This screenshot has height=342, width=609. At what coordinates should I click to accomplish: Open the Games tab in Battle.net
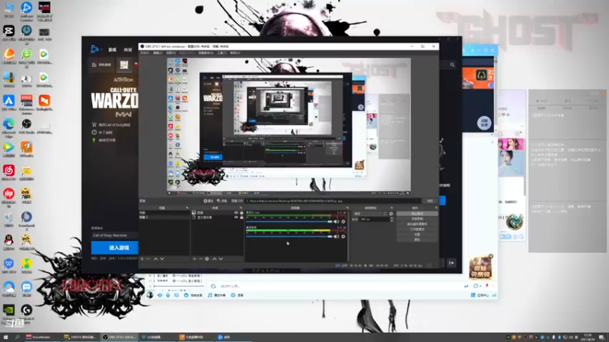click(112, 49)
